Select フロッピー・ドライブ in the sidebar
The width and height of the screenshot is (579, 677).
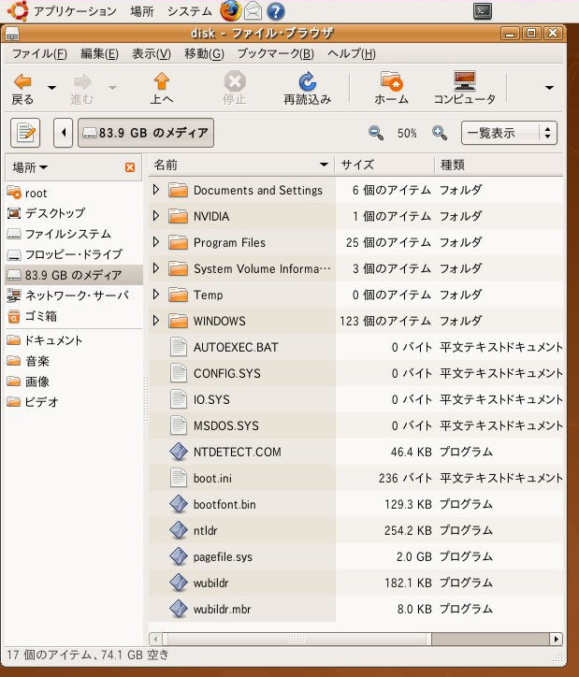pyautogui.click(x=73, y=254)
